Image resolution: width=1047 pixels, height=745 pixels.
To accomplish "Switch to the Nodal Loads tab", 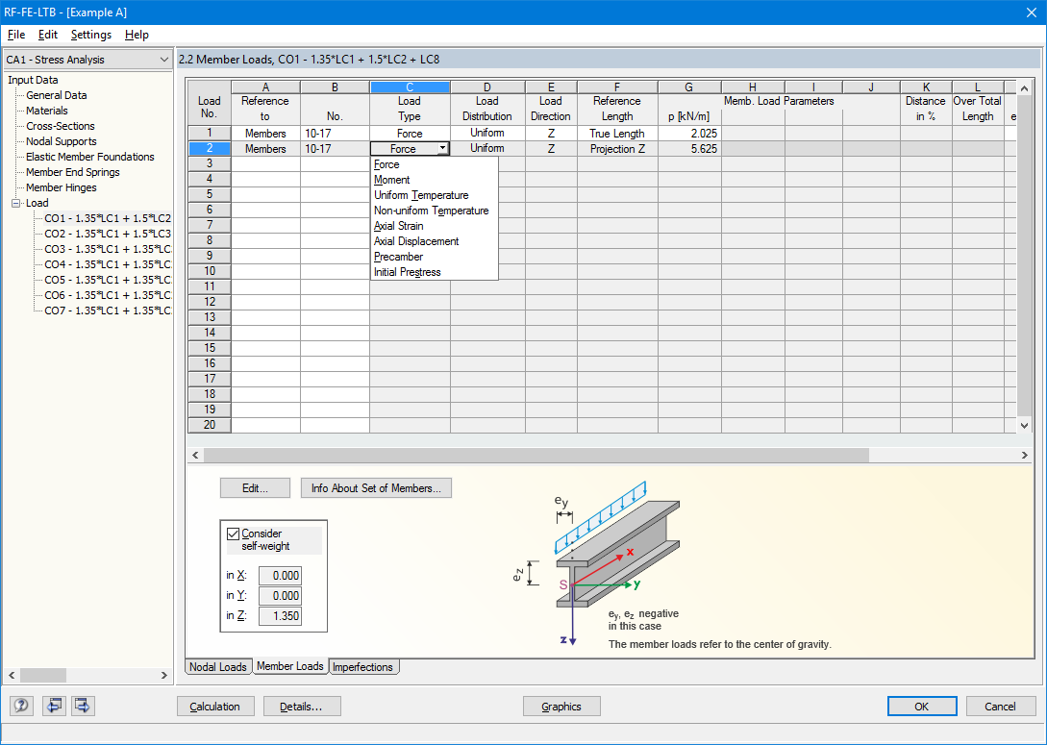I will 218,666.
